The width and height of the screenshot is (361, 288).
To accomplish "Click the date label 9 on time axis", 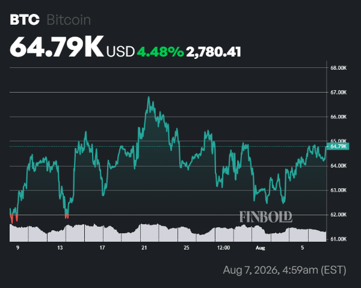I will pos(17,248).
